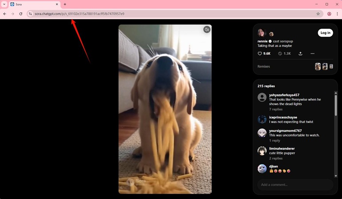Unmute the video with the speaker icon
The height and width of the screenshot is (199, 342).
pyautogui.click(x=206, y=30)
